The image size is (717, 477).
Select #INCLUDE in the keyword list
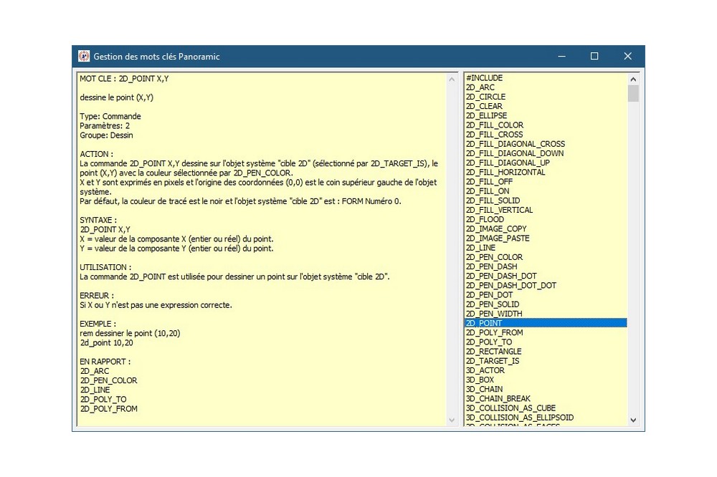tap(546, 78)
